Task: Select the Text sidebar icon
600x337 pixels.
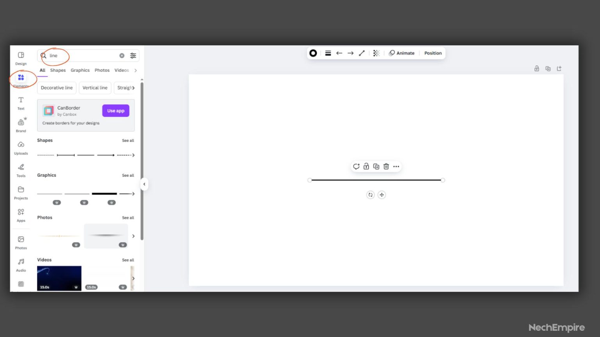Action: coord(21,103)
